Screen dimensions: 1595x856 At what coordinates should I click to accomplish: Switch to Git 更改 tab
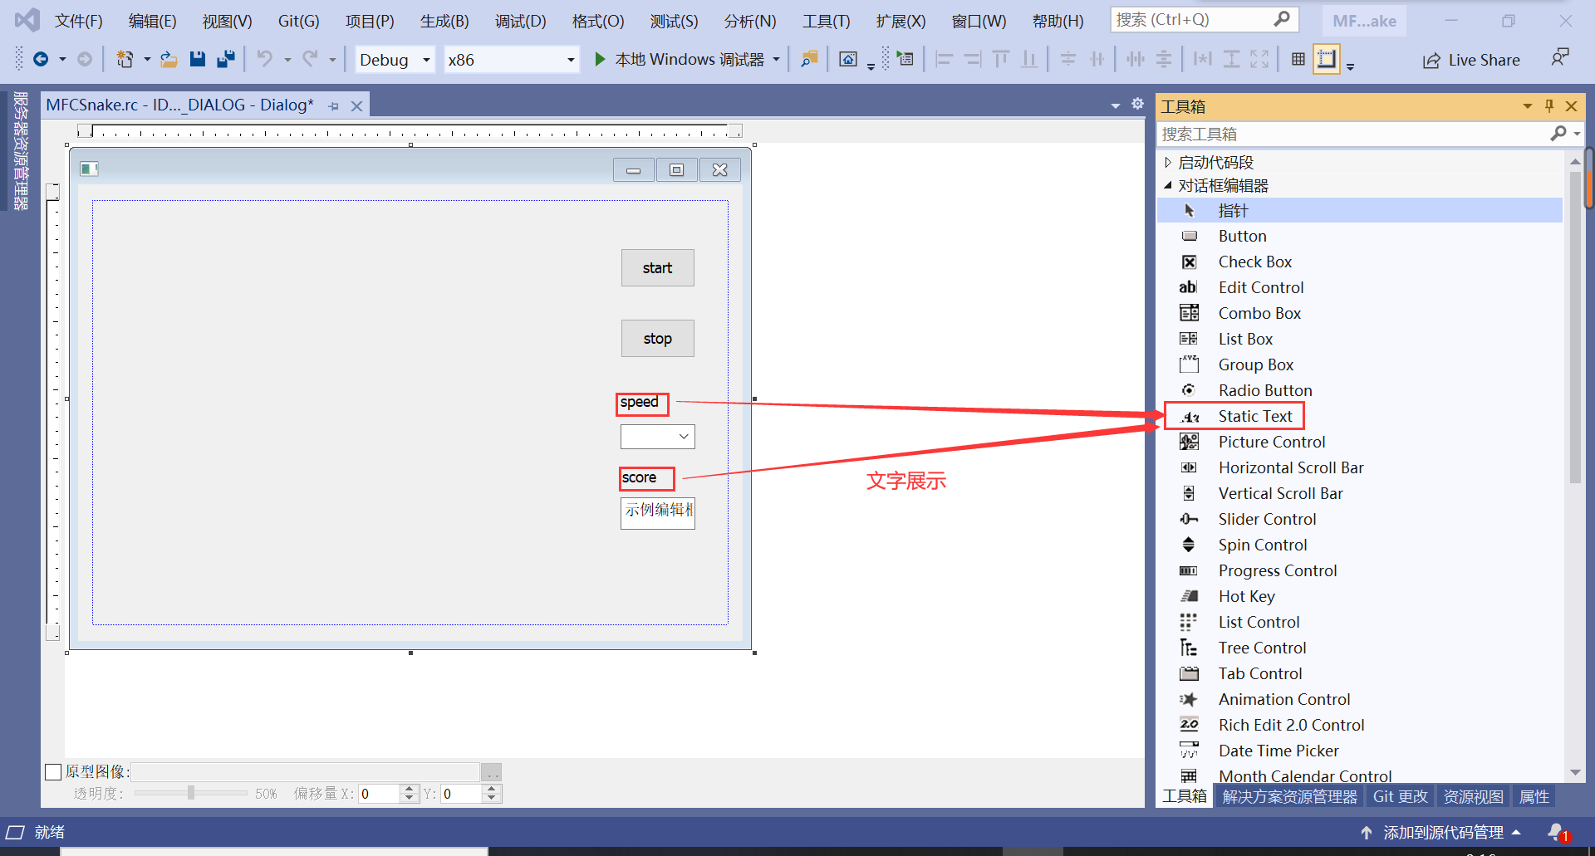click(1400, 796)
